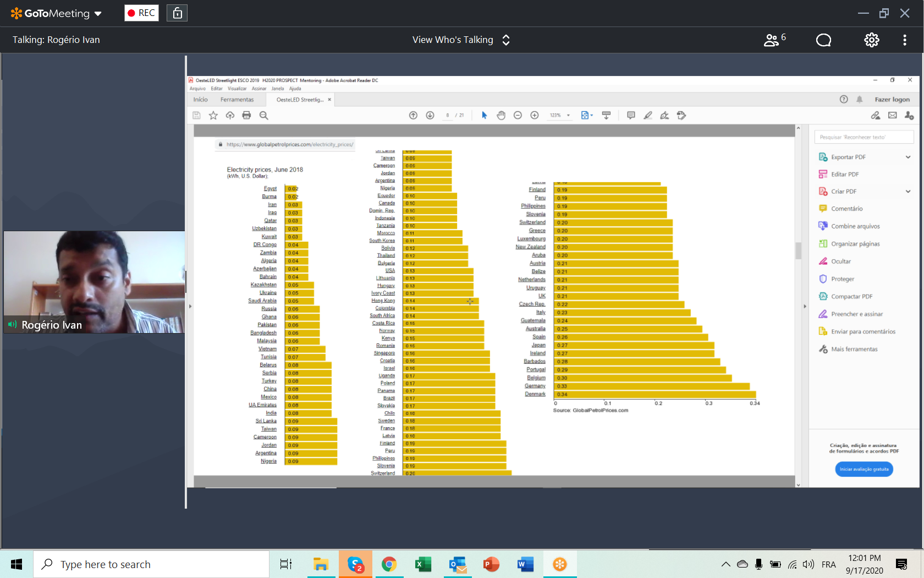This screenshot has height=578, width=924.
Task: Click Rogério Ivan's webcam thumbnail
Action: (x=94, y=282)
